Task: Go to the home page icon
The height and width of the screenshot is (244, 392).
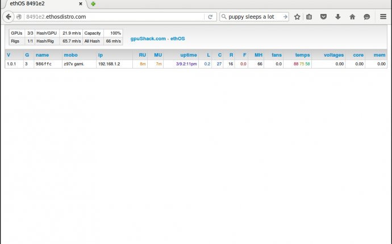Action: (x=352, y=16)
